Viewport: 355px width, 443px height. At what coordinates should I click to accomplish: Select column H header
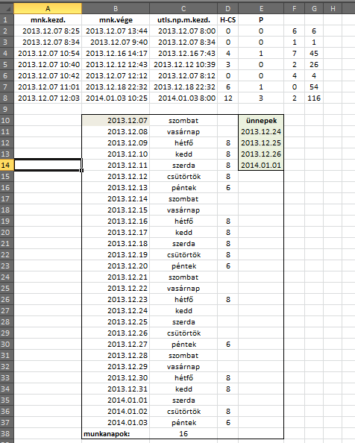click(x=333, y=9)
